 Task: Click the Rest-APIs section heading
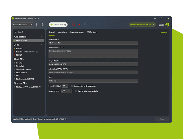click(19, 59)
